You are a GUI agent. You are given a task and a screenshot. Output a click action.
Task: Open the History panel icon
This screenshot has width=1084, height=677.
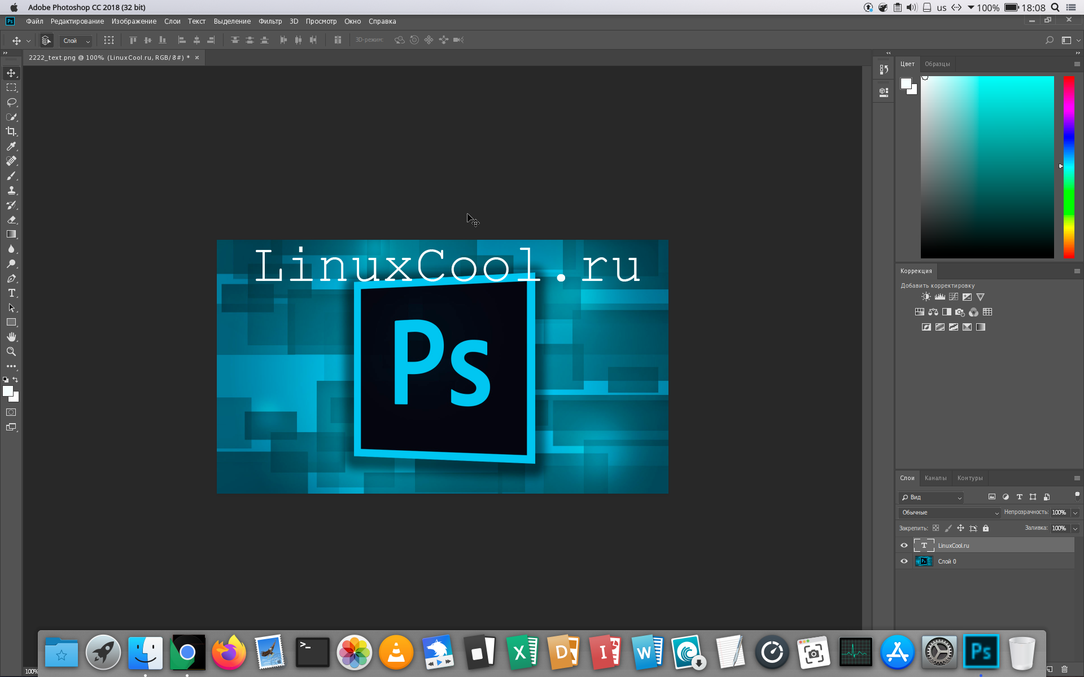click(884, 69)
